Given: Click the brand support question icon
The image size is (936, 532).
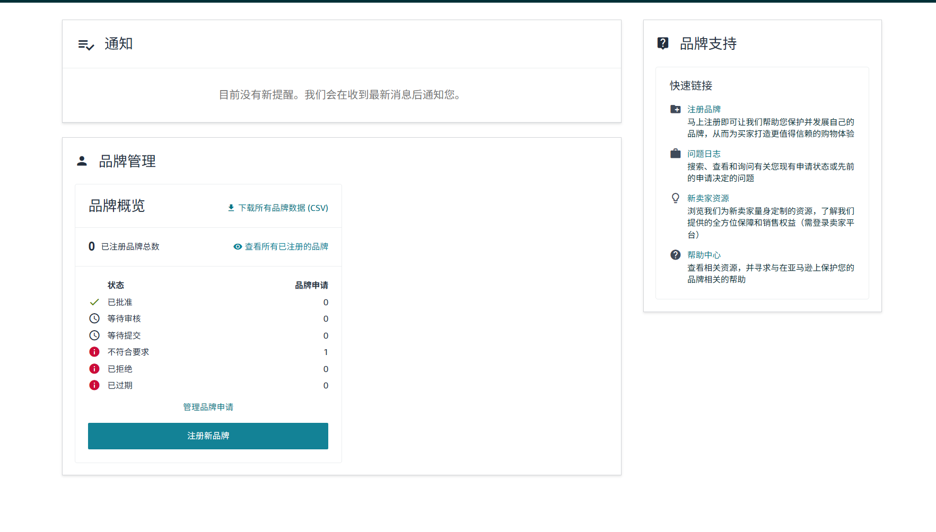Looking at the screenshot, I should pyautogui.click(x=663, y=43).
